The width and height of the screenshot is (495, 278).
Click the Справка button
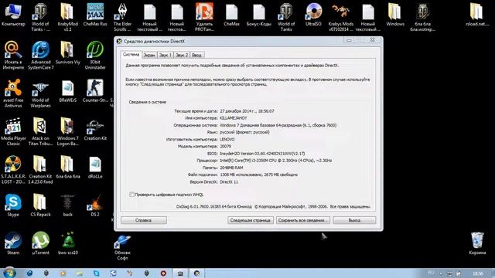point(144,220)
